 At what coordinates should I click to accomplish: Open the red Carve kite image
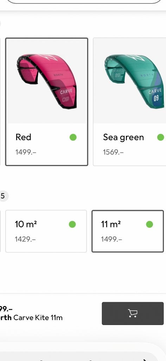[x=47, y=81]
